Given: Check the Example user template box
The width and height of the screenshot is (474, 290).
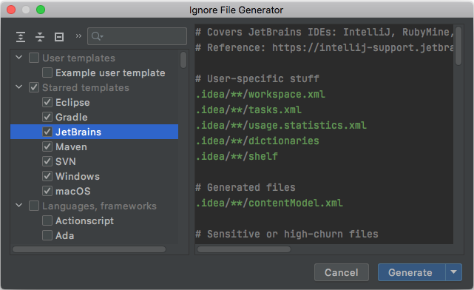Looking at the screenshot, I should coord(47,72).
